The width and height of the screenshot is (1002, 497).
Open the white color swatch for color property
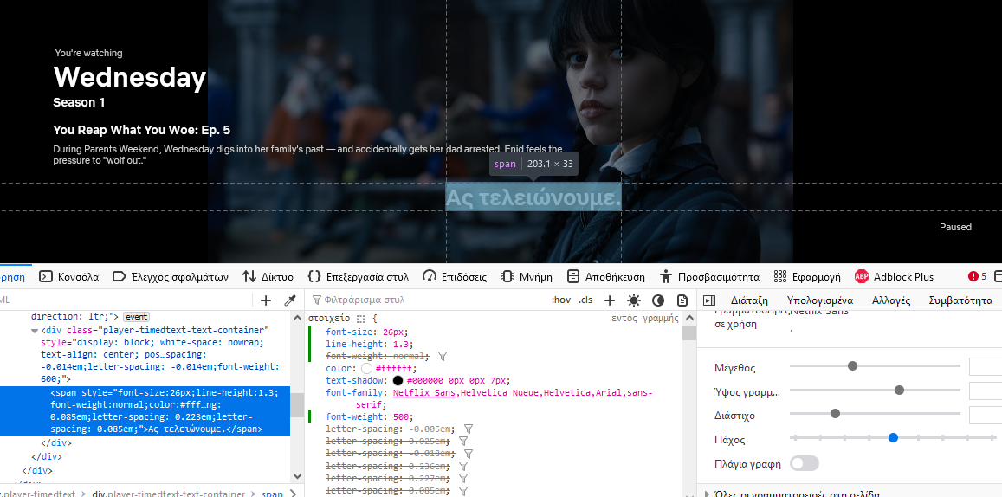(367, 369)
